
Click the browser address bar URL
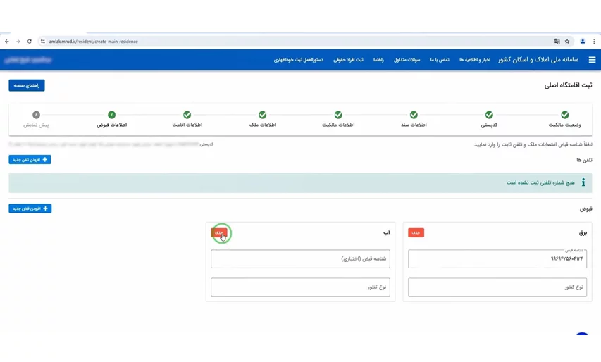(x=94, y=42)
